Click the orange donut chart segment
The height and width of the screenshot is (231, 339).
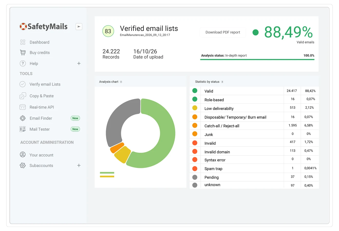tap(117, 148)
